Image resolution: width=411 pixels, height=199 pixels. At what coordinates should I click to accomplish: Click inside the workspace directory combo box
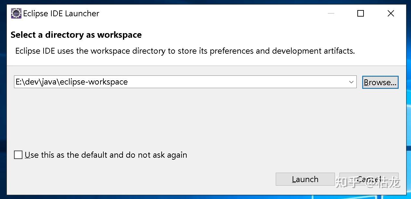pos(228,82)
